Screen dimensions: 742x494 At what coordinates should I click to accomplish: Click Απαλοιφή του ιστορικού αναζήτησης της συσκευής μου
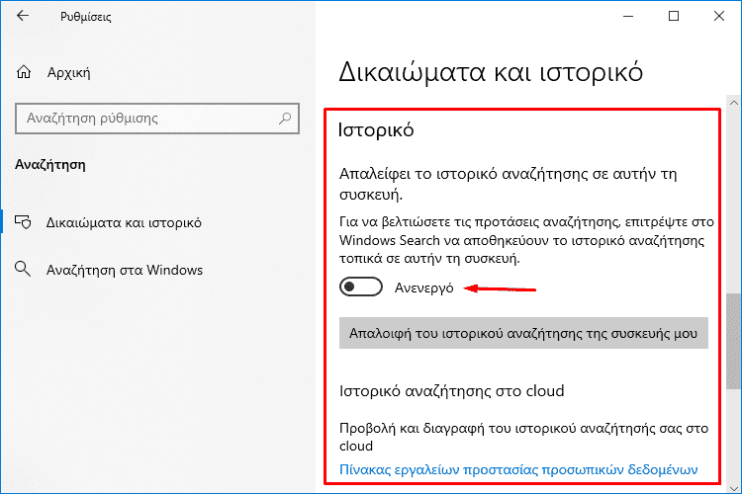pos(523,333)
